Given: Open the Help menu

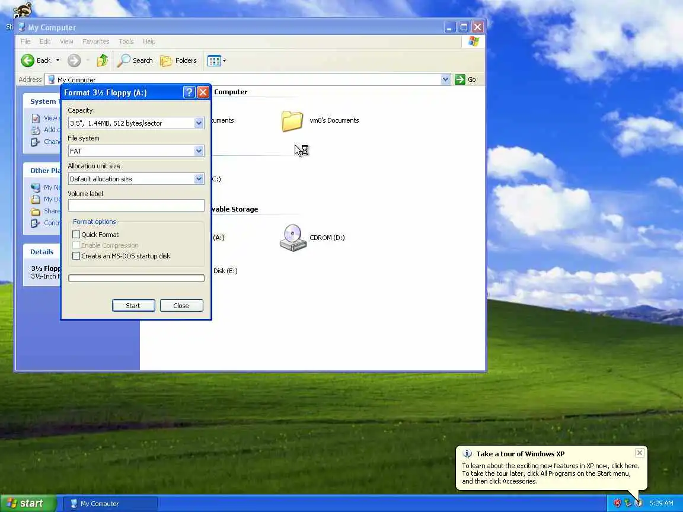Looking at the screenshot, I should pos(149,41).
